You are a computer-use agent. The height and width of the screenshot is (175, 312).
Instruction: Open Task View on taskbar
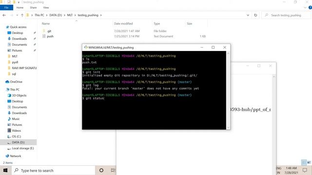tap(113, 170)
